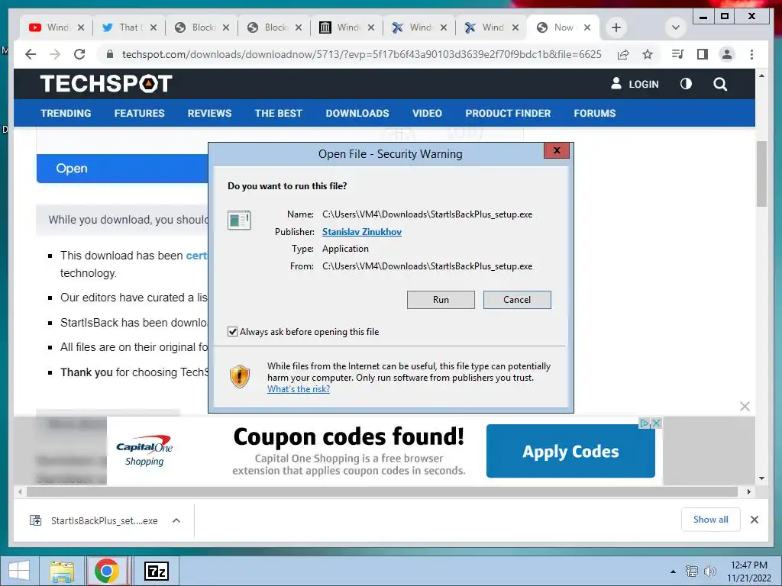Click the page vertical scrollbar thumb
Image resolution: width=782 pixels, height=586 pixels.
tap(761, 173)
